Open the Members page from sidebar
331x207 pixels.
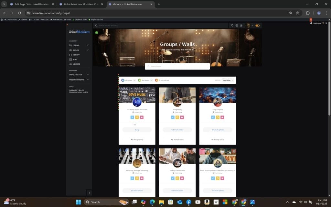coord(76,64)
